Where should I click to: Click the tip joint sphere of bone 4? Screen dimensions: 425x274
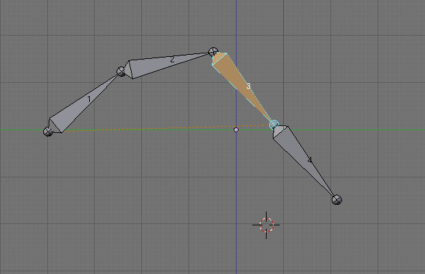337,200
